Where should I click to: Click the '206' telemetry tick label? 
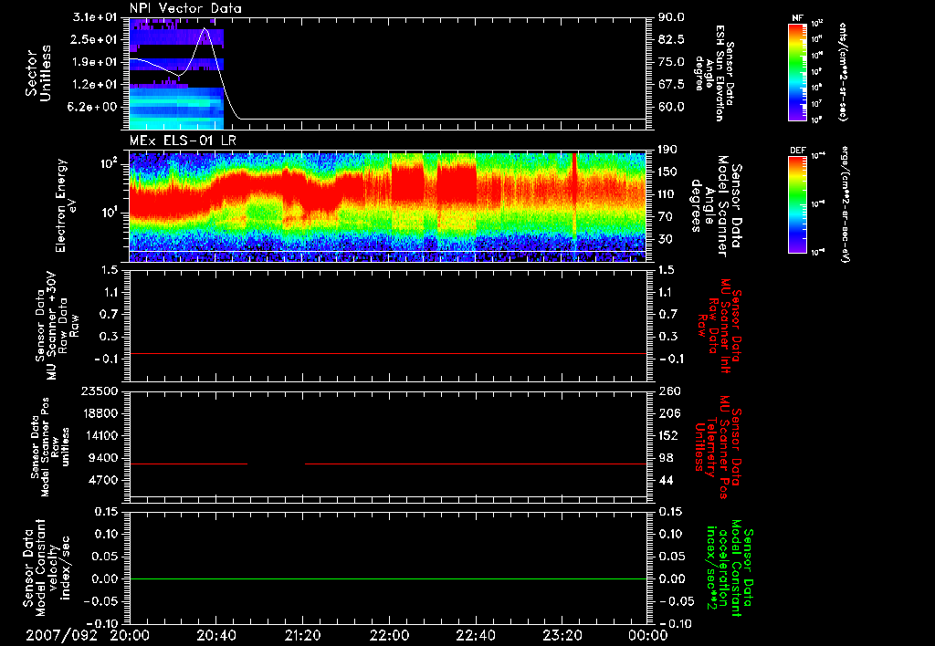[669, 413]
